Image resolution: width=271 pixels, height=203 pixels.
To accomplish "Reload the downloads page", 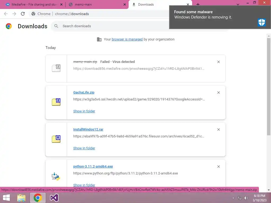I will (23, 14).
